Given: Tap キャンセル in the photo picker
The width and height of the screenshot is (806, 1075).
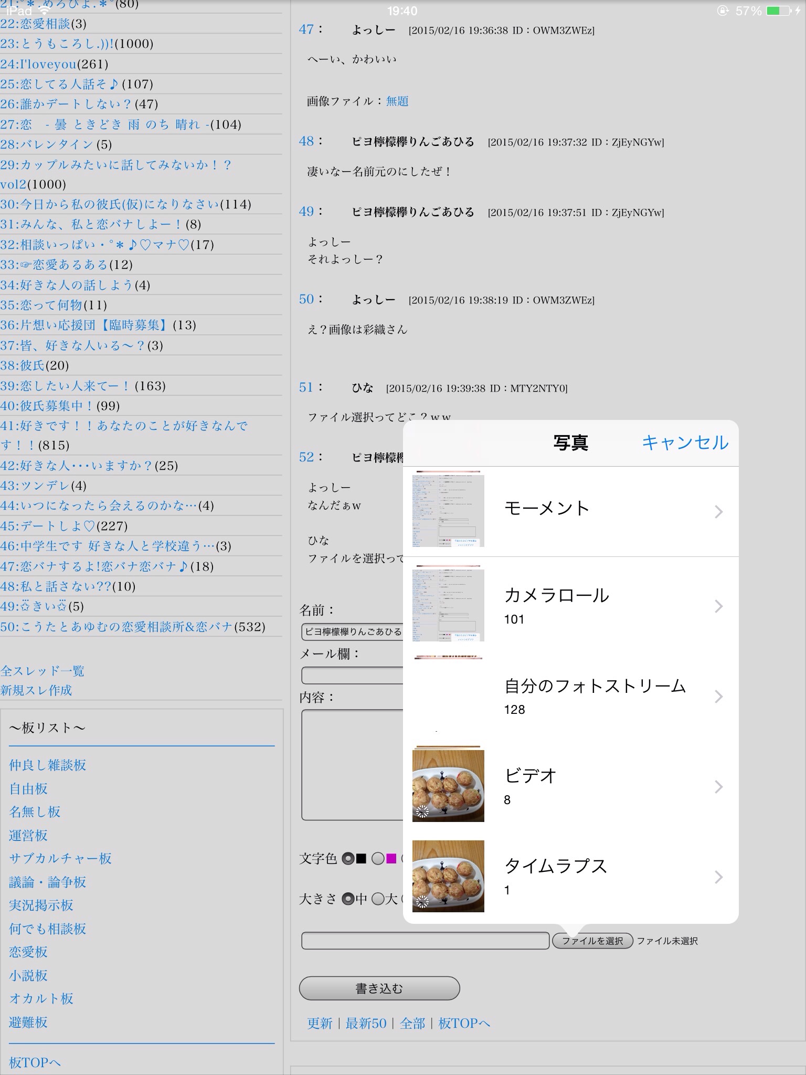Looking at the screenshot, I should click(x=685, y=442).
